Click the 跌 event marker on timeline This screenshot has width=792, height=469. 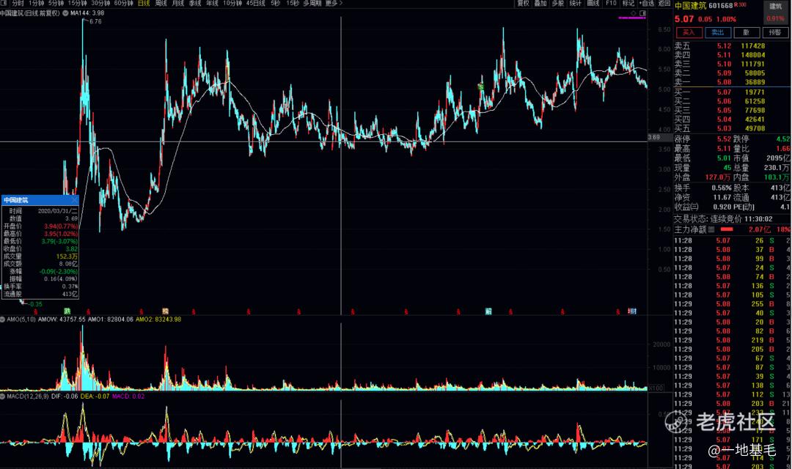coord(67,311)
